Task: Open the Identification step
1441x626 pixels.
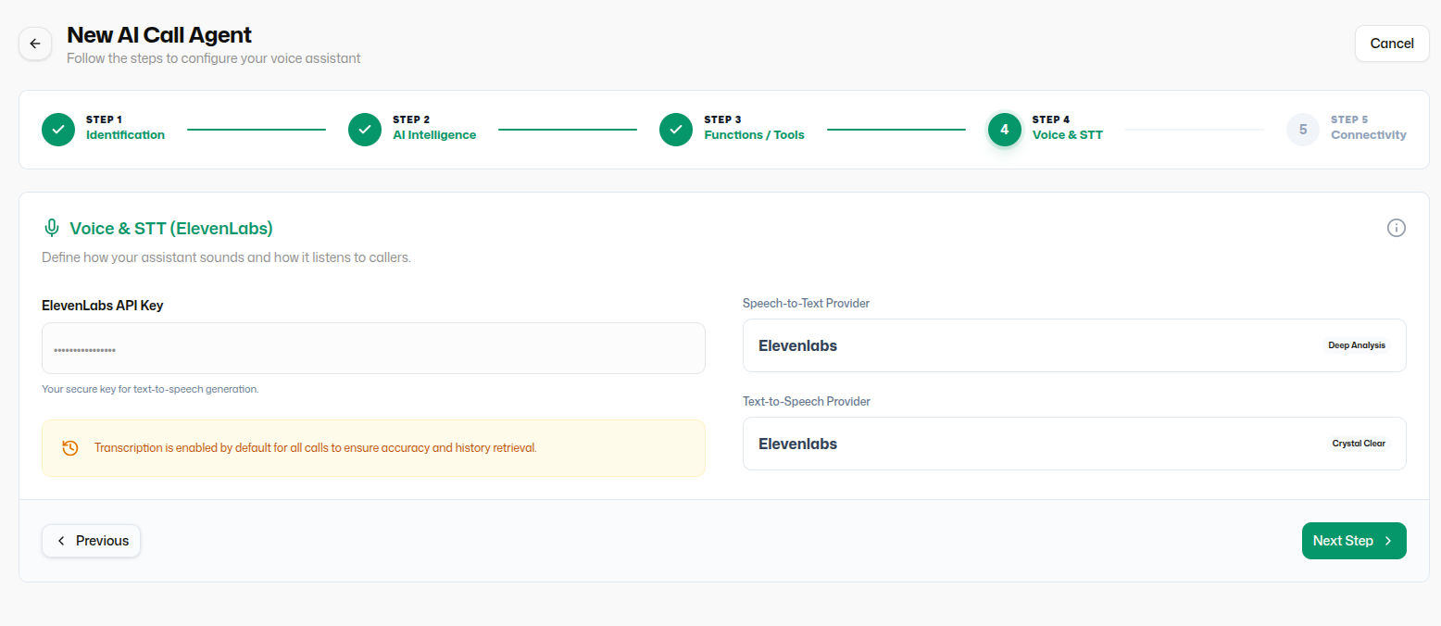Action: (125, 135)
